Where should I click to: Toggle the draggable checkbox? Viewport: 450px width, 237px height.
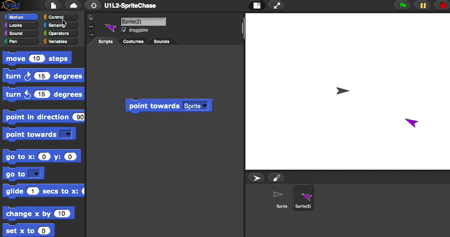[124, 30]
